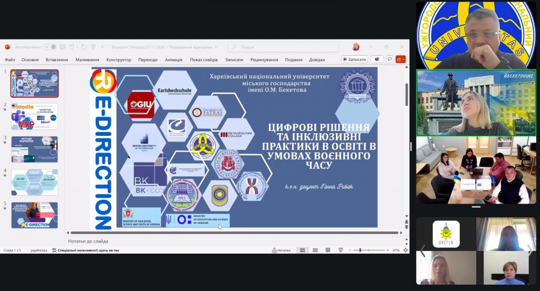Select slide 3 thumbnail Методи навчання

pyautogui.click(x=35, y=149)
